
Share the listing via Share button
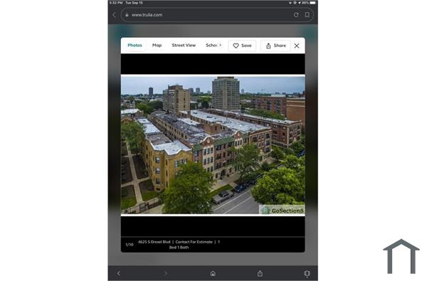point(275,46)
